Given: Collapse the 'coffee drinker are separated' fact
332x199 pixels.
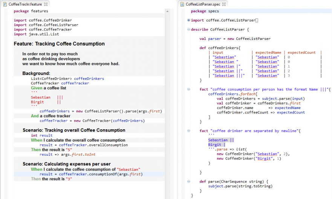Looking at the screenshot, I should click(188, 131).
